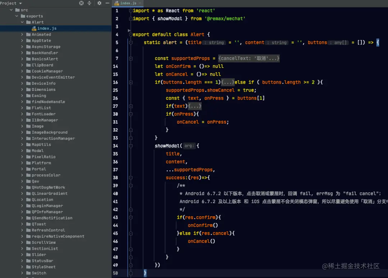
Task: Switch to the index.js editor tab
Action: tap(128, 3)
